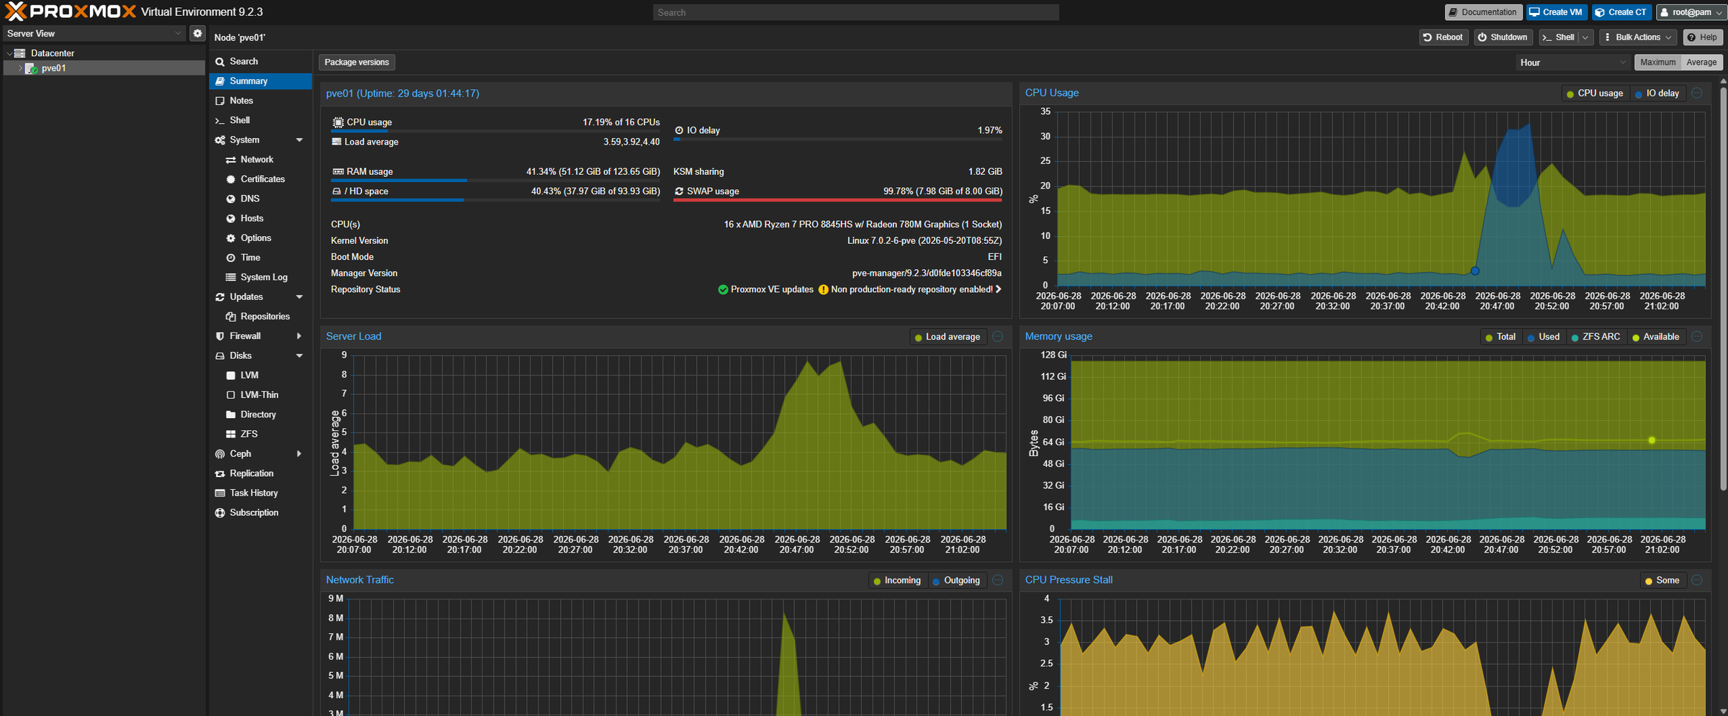Open the Shell options dropdown arrow
This screenshot has height=716, width=1728.
[x=1585, y=37]
